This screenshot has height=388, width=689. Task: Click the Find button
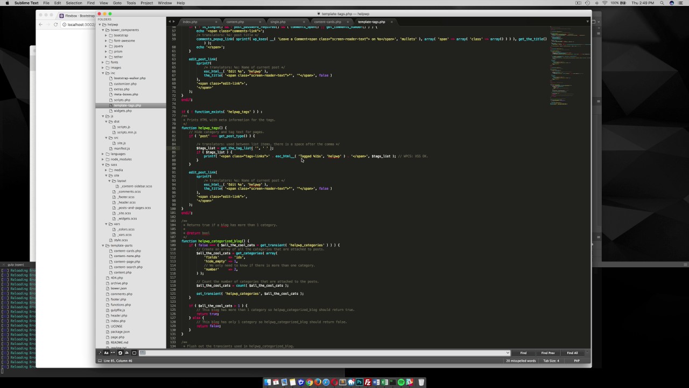pyautogui.click(x=523, y=353)
